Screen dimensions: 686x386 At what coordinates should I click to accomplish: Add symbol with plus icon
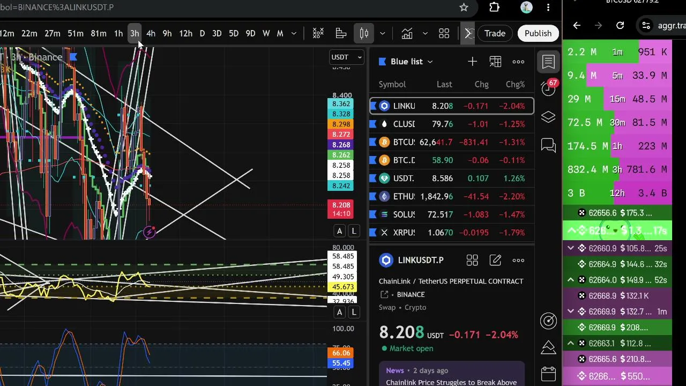[x=472, y=62]
